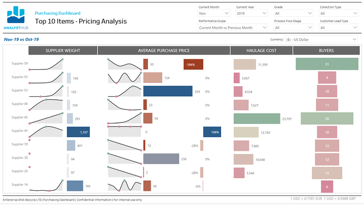Open the Process Flow Stage dropdown
This screenshot has height=206, width=364.
click(x=293, y=27)
